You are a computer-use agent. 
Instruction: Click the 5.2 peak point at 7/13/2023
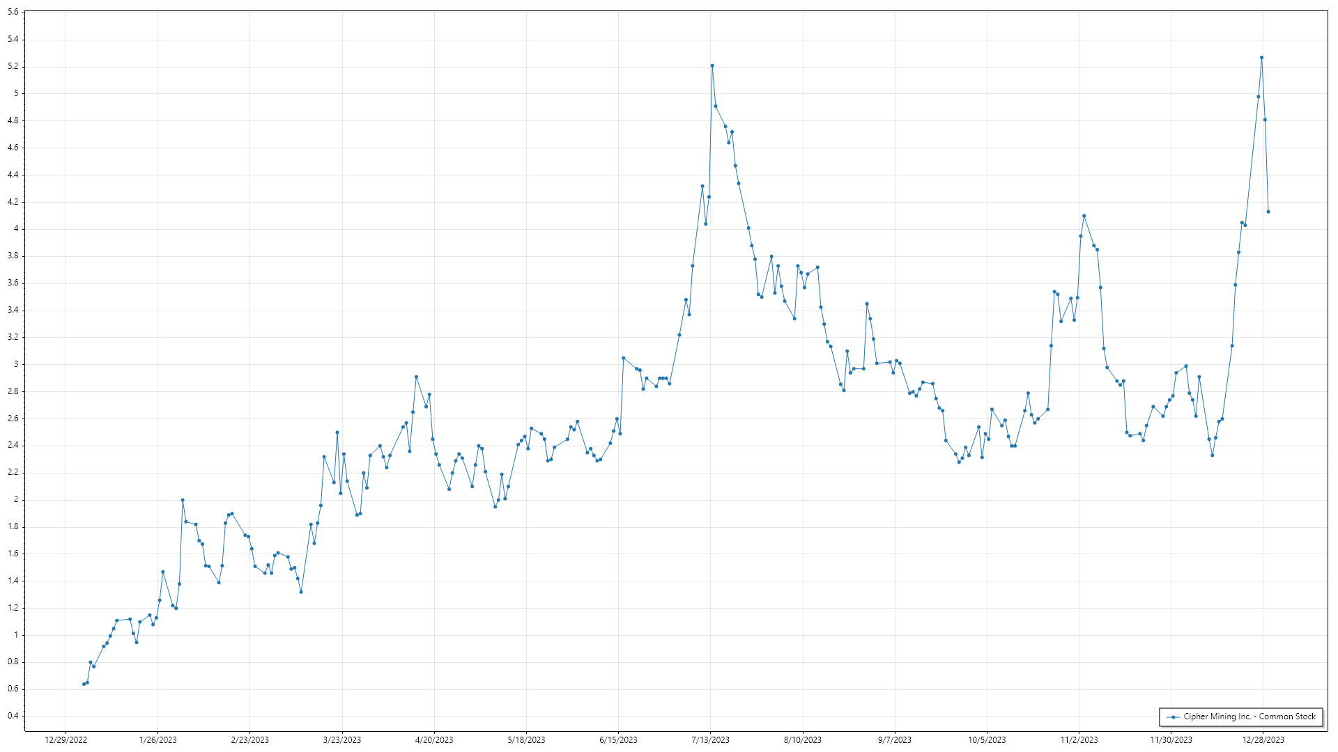pos(712,65)
